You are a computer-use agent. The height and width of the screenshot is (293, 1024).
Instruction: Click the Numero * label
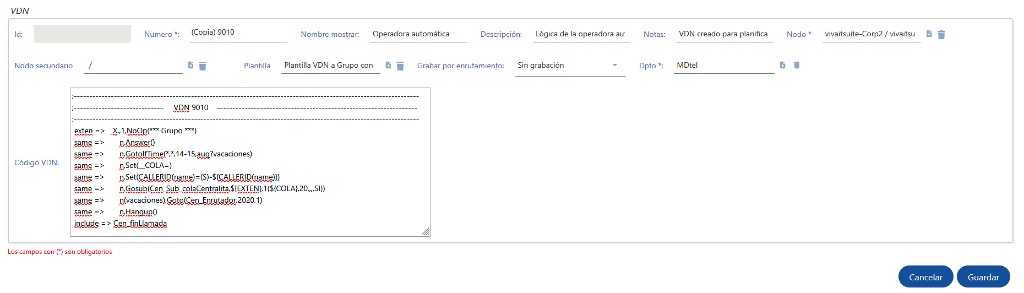(x=161, y=34)
